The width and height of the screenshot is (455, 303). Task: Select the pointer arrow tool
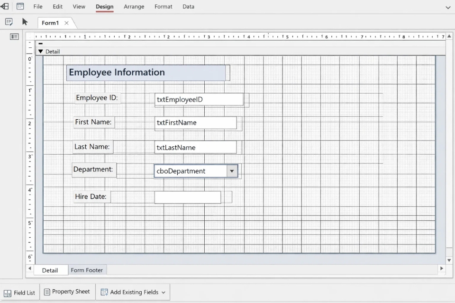tap(25, 22)
